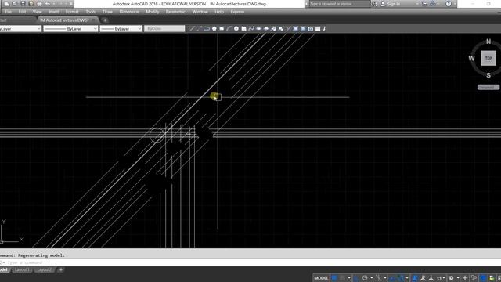This screenshot has height=282, width=501.
Task: Click the Help question mark icon
Action: pyautogui.click(x=449, y=4)
